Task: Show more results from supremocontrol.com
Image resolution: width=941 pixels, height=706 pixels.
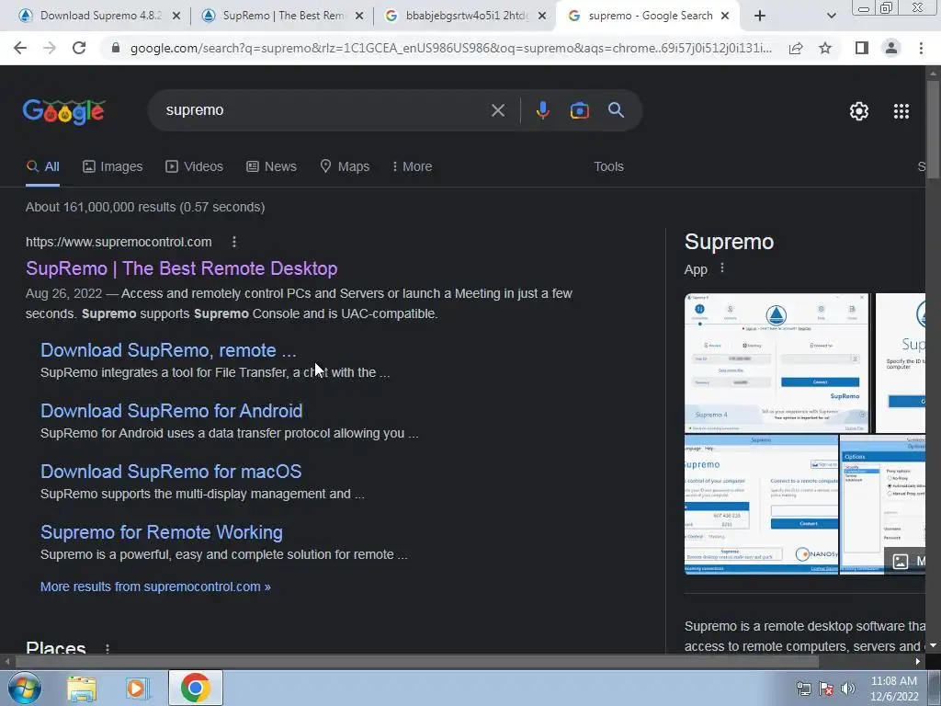Action: [x=155, y=586]
